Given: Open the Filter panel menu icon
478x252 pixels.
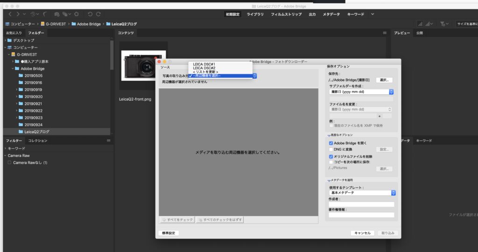Looking at the screenshot, I should 108,140.
